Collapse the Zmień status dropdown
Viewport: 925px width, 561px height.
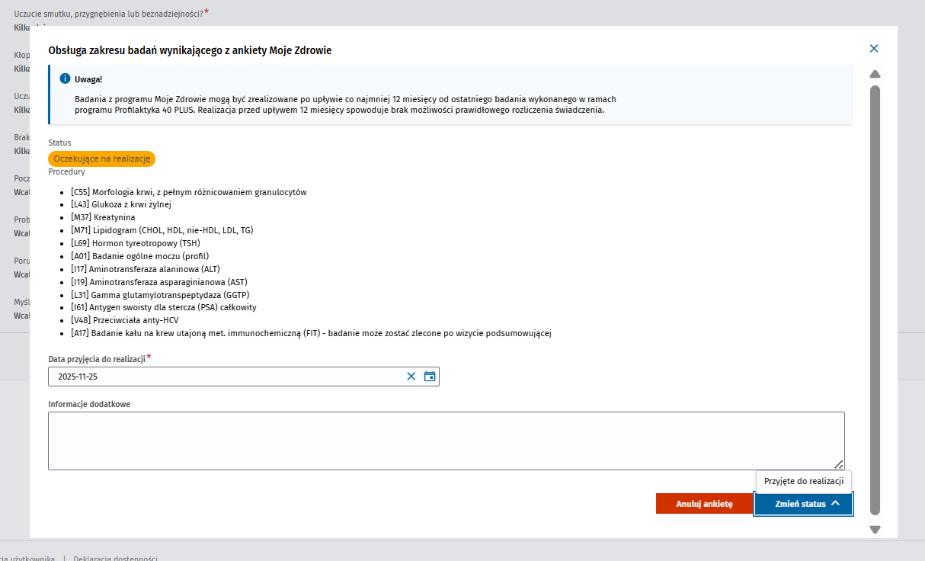click(803, 504)
